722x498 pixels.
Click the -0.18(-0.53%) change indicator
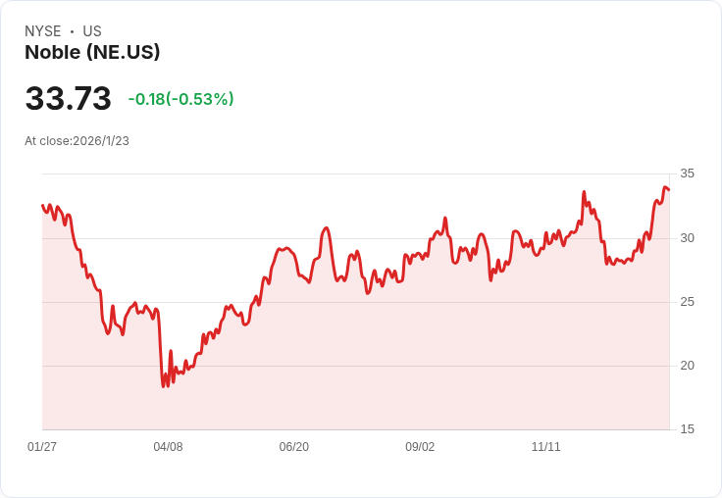tap(180, 99)
